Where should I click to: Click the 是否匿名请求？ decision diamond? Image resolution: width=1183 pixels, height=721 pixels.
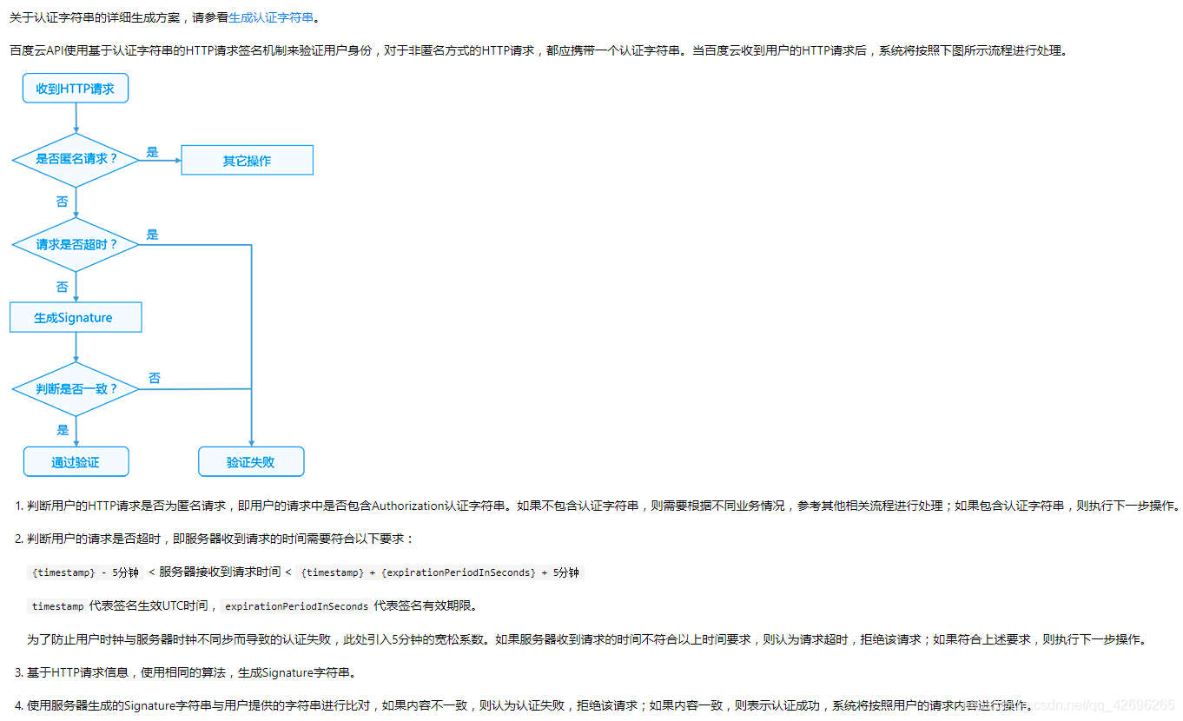click(76, 160)
